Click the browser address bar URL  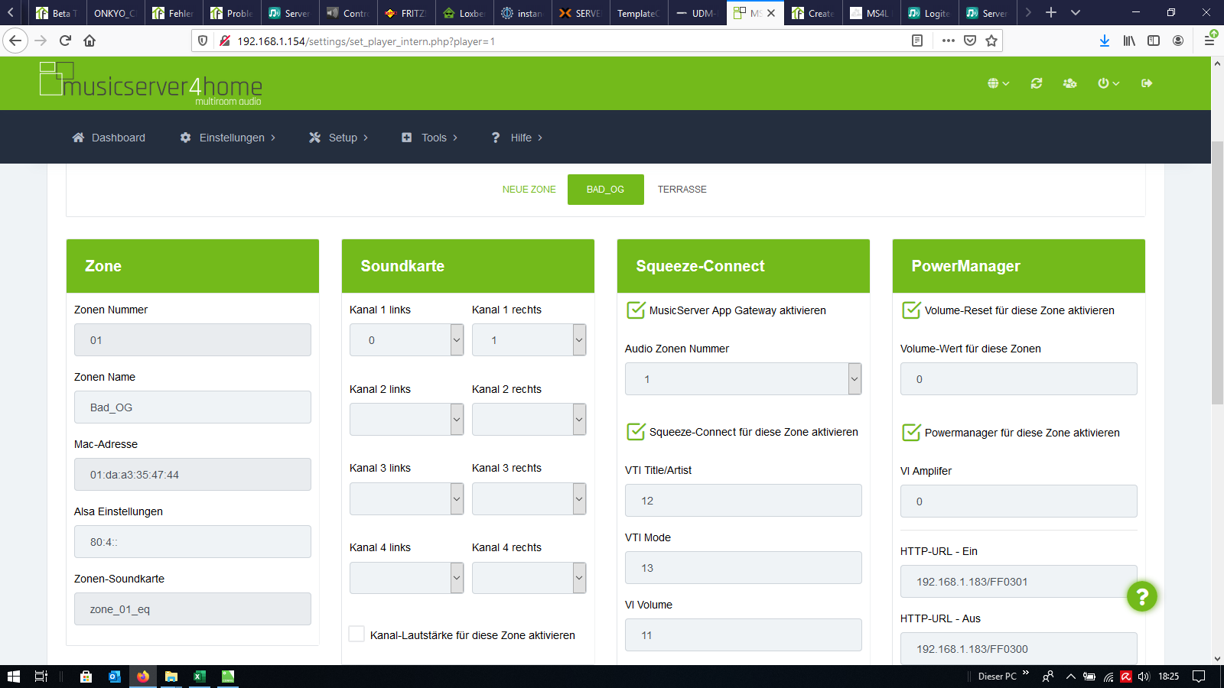point(366,41)
